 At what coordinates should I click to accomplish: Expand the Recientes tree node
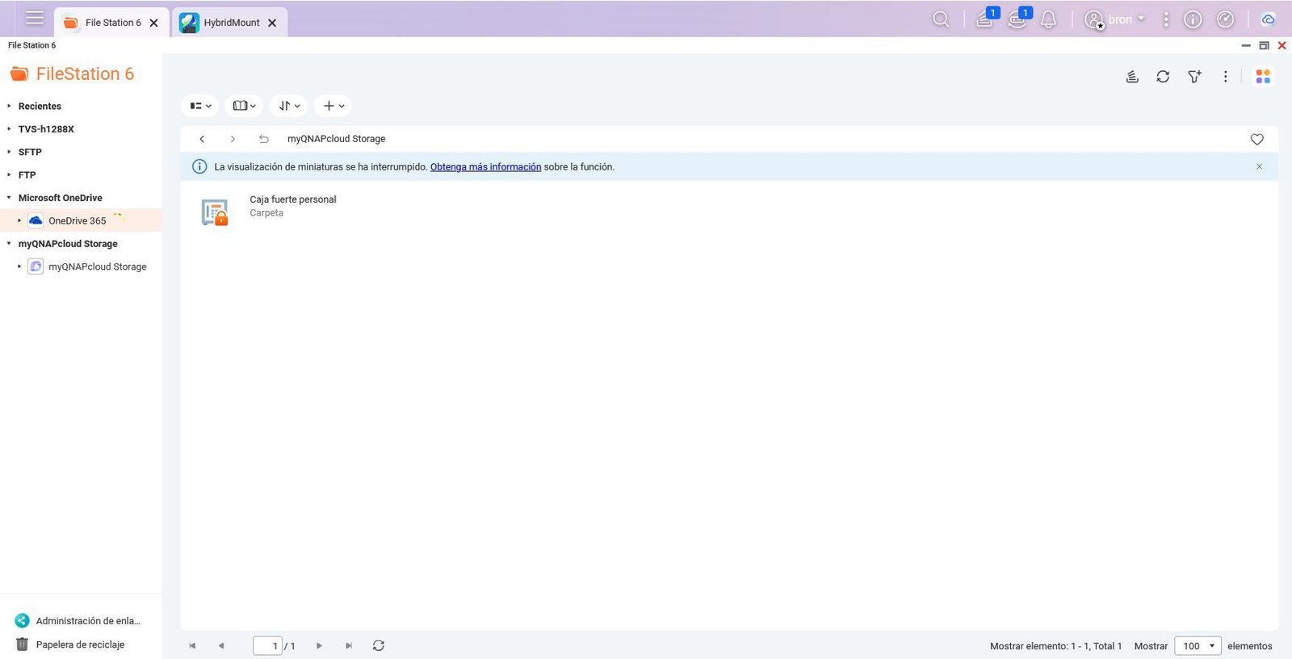click(x=9, y=106)
